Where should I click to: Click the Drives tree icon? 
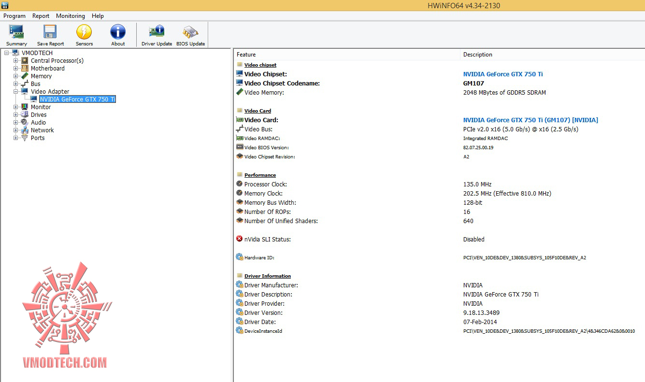click(25, 114)
